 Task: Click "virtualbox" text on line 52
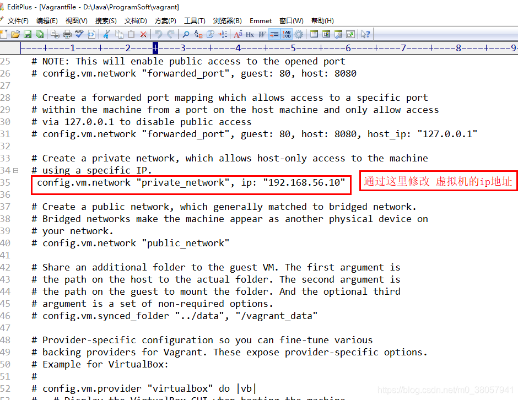point(180,388)
